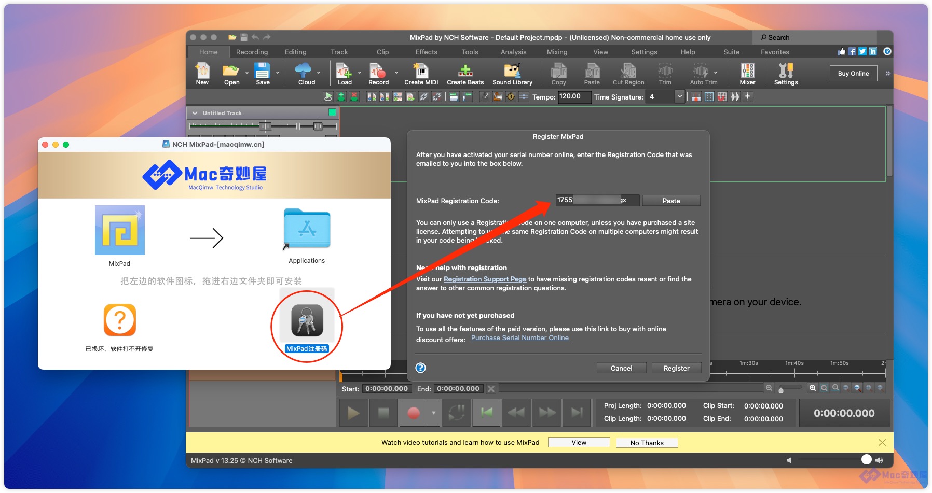This screenshot has width=932, height=493.
Task: Click the green add track icon
Action: coord(341,96)
